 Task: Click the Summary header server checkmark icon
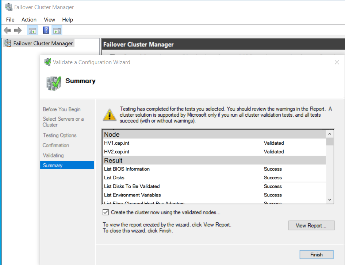tap(54, 83)
